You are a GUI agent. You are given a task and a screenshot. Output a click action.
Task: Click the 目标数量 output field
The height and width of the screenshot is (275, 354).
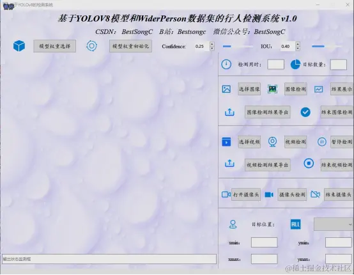click(x=339, y=65)
